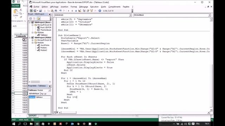Viewport: 225px width, 126px height.
Task: Open the Compléments menu
Action: click(x=114, y=7)
